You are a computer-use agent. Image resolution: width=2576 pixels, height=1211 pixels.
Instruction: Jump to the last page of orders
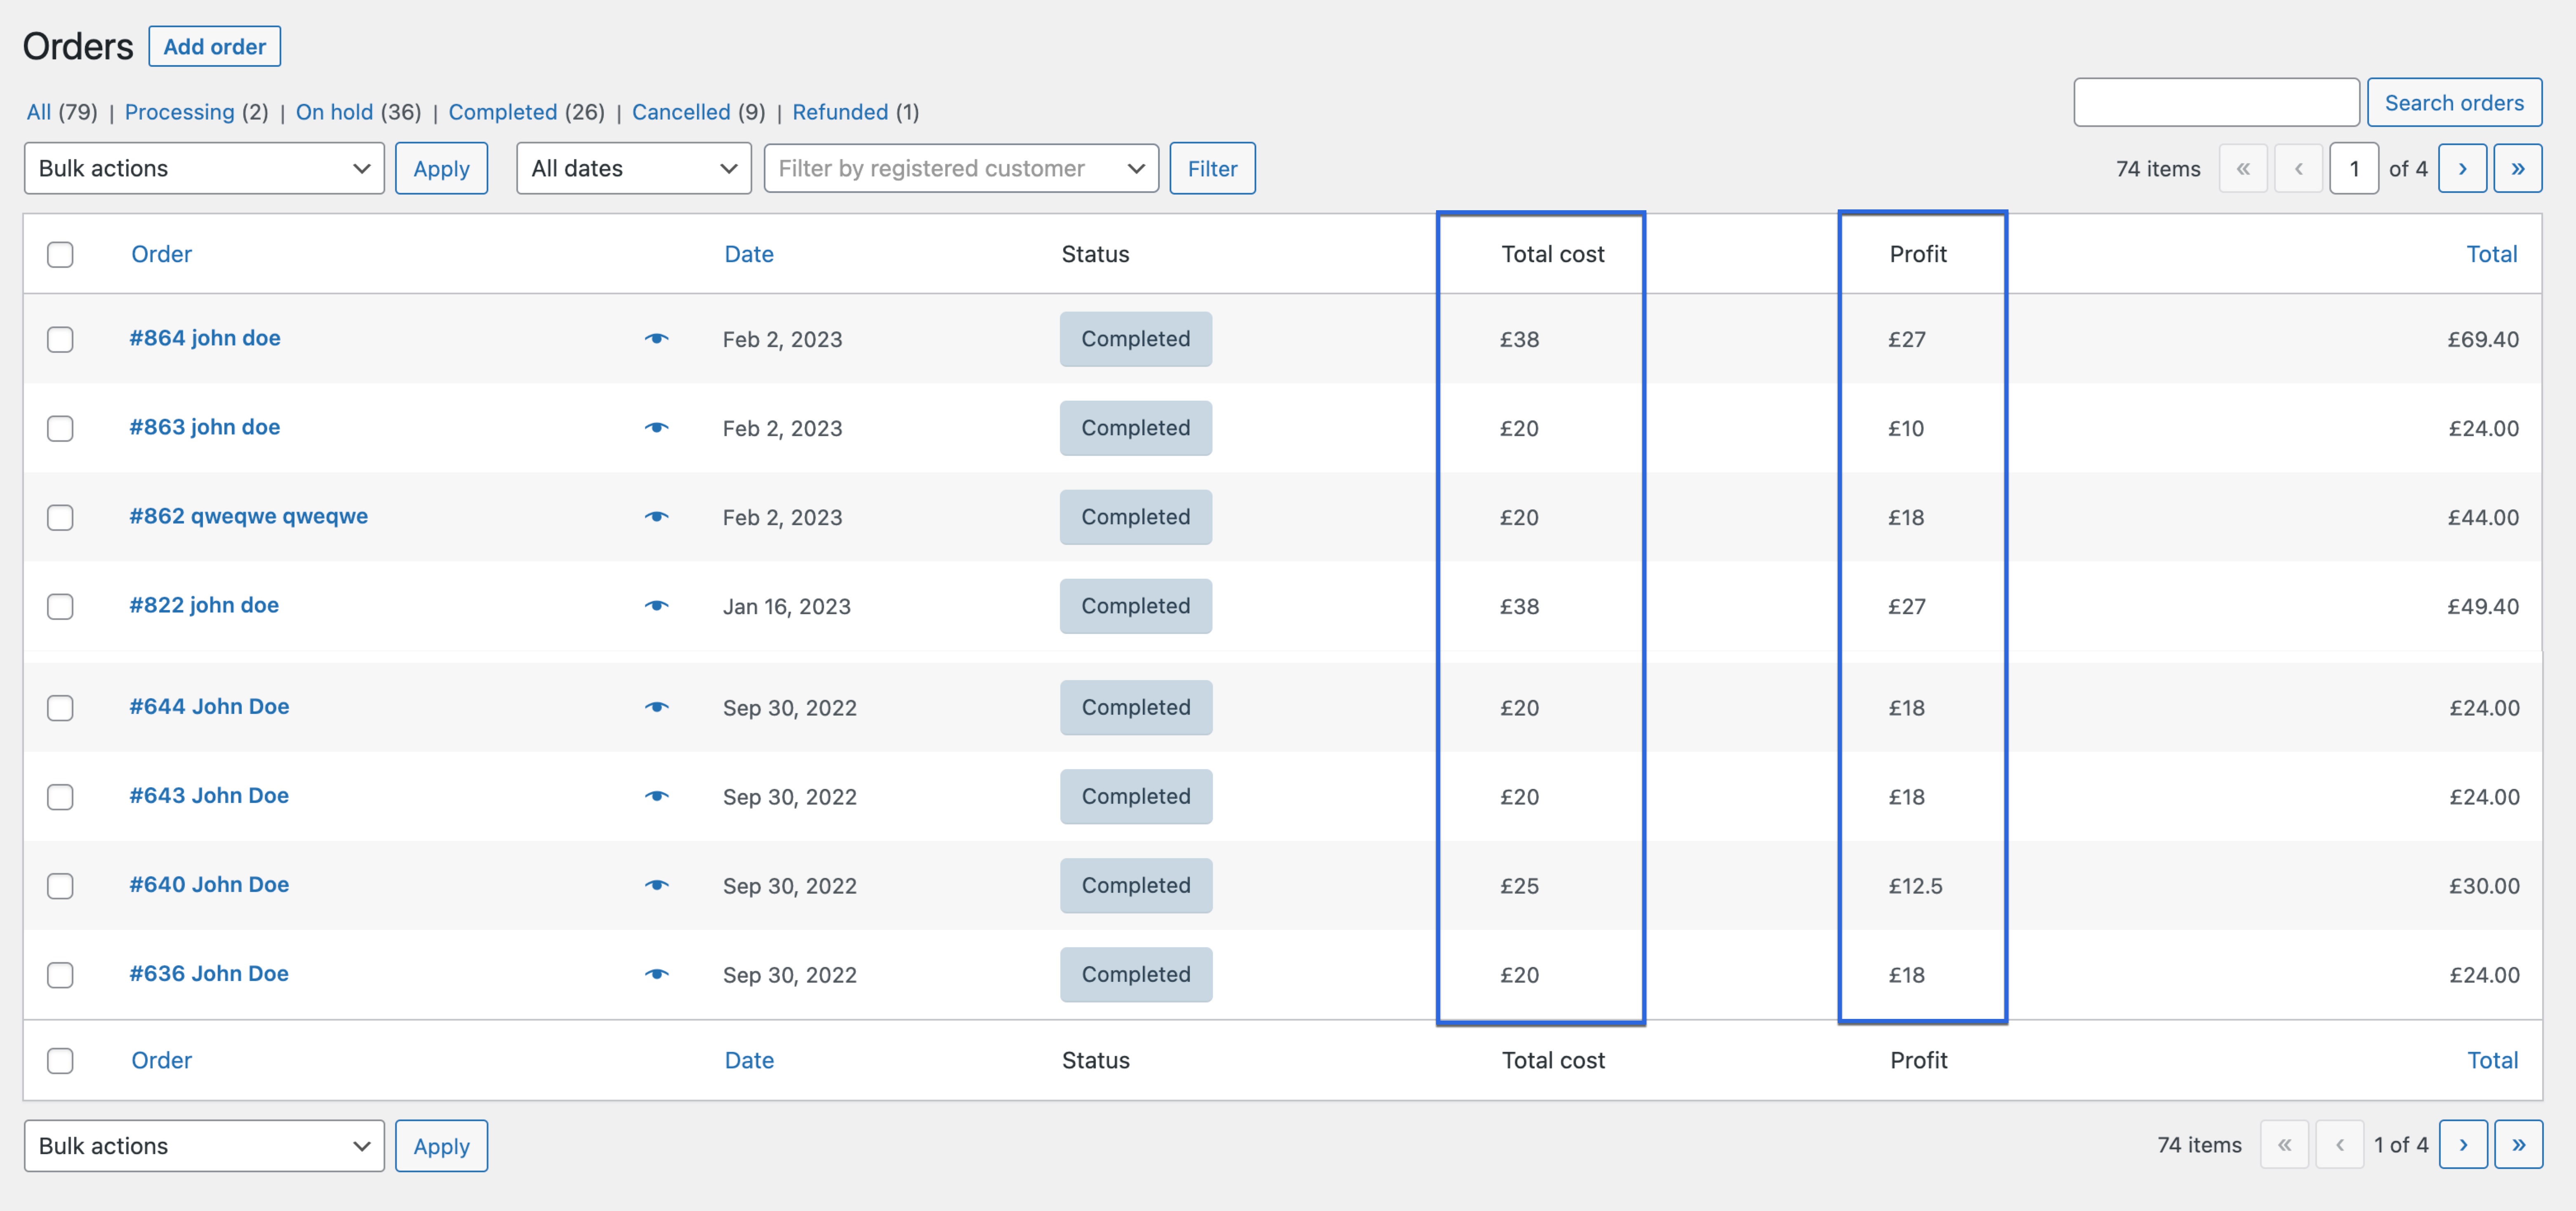2518,168
